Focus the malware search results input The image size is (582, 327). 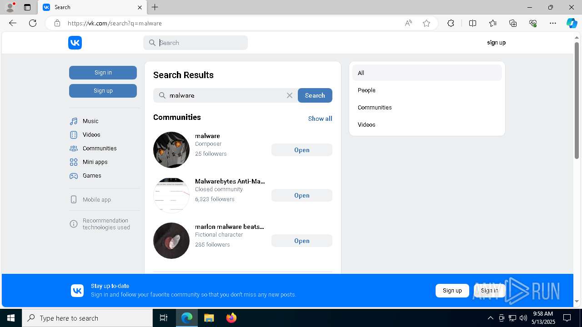click(x=225, y=95)
